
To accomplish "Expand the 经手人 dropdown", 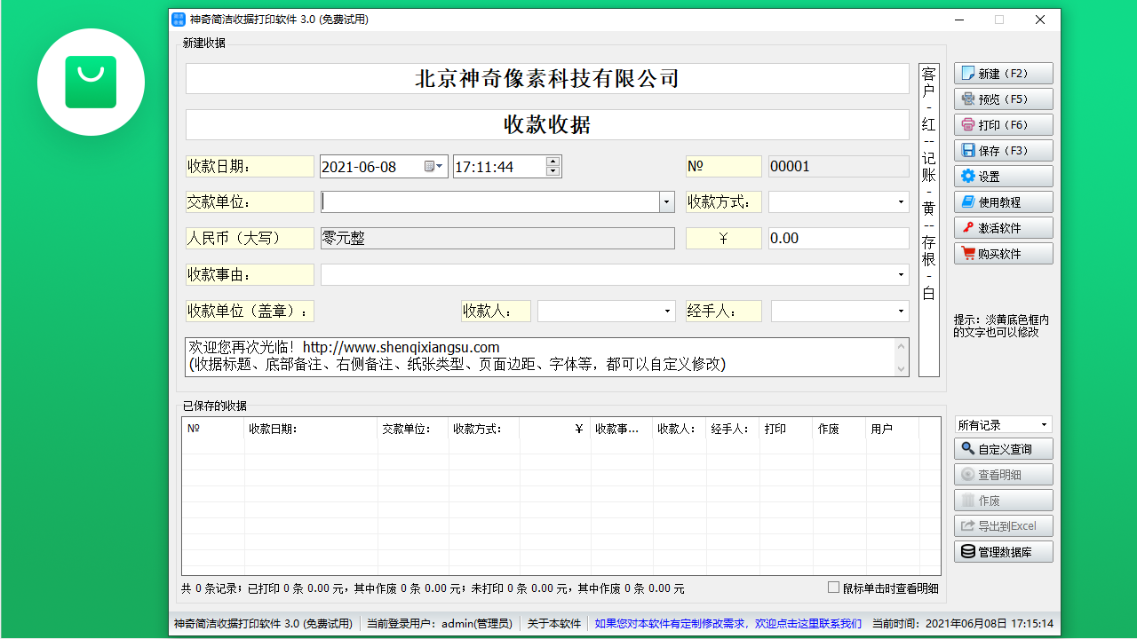I will coord(901,312).
